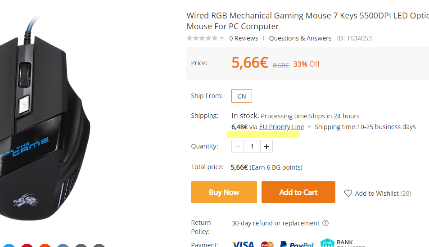
Task: Click the gaming mouse product image
Action: [45, 121]
